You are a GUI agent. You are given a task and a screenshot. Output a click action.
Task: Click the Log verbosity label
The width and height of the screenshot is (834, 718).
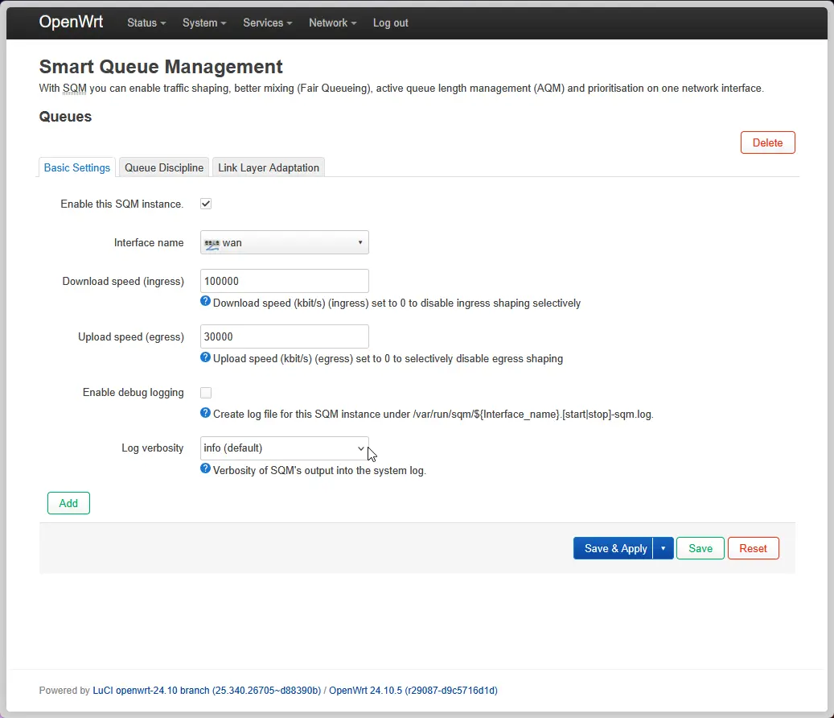tap(153, 448)
